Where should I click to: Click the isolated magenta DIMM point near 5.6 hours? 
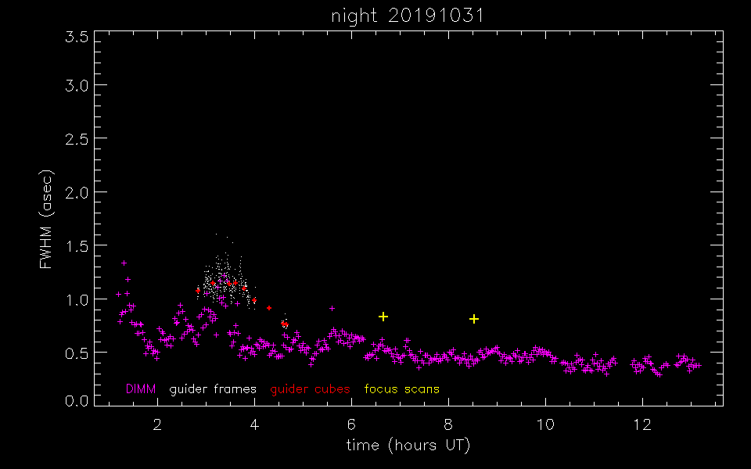click(332, 309)
